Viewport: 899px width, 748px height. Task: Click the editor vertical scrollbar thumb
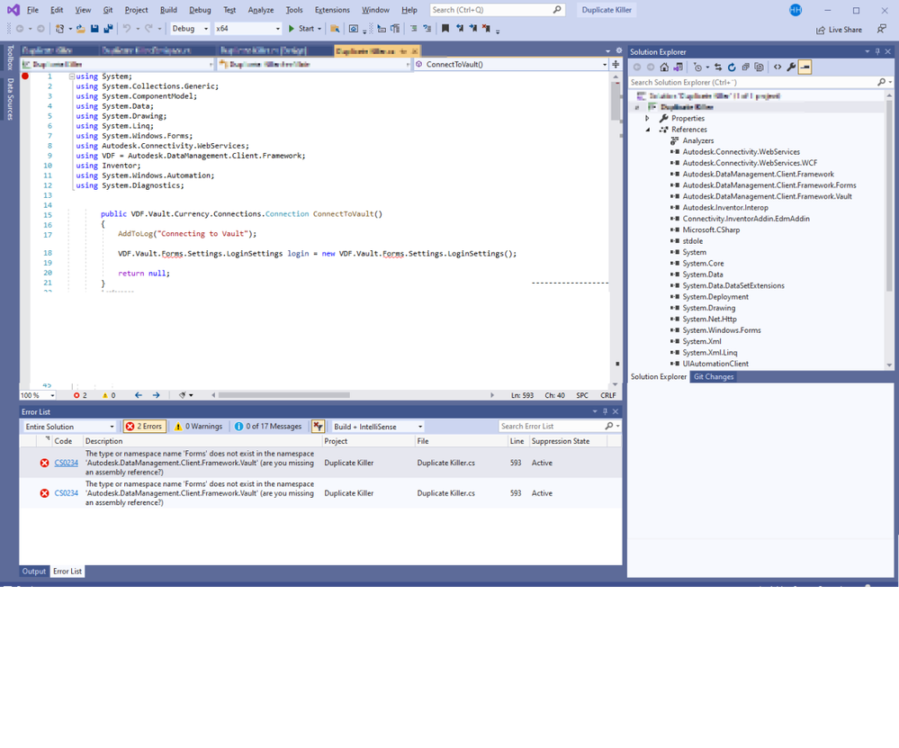[616, 101]
